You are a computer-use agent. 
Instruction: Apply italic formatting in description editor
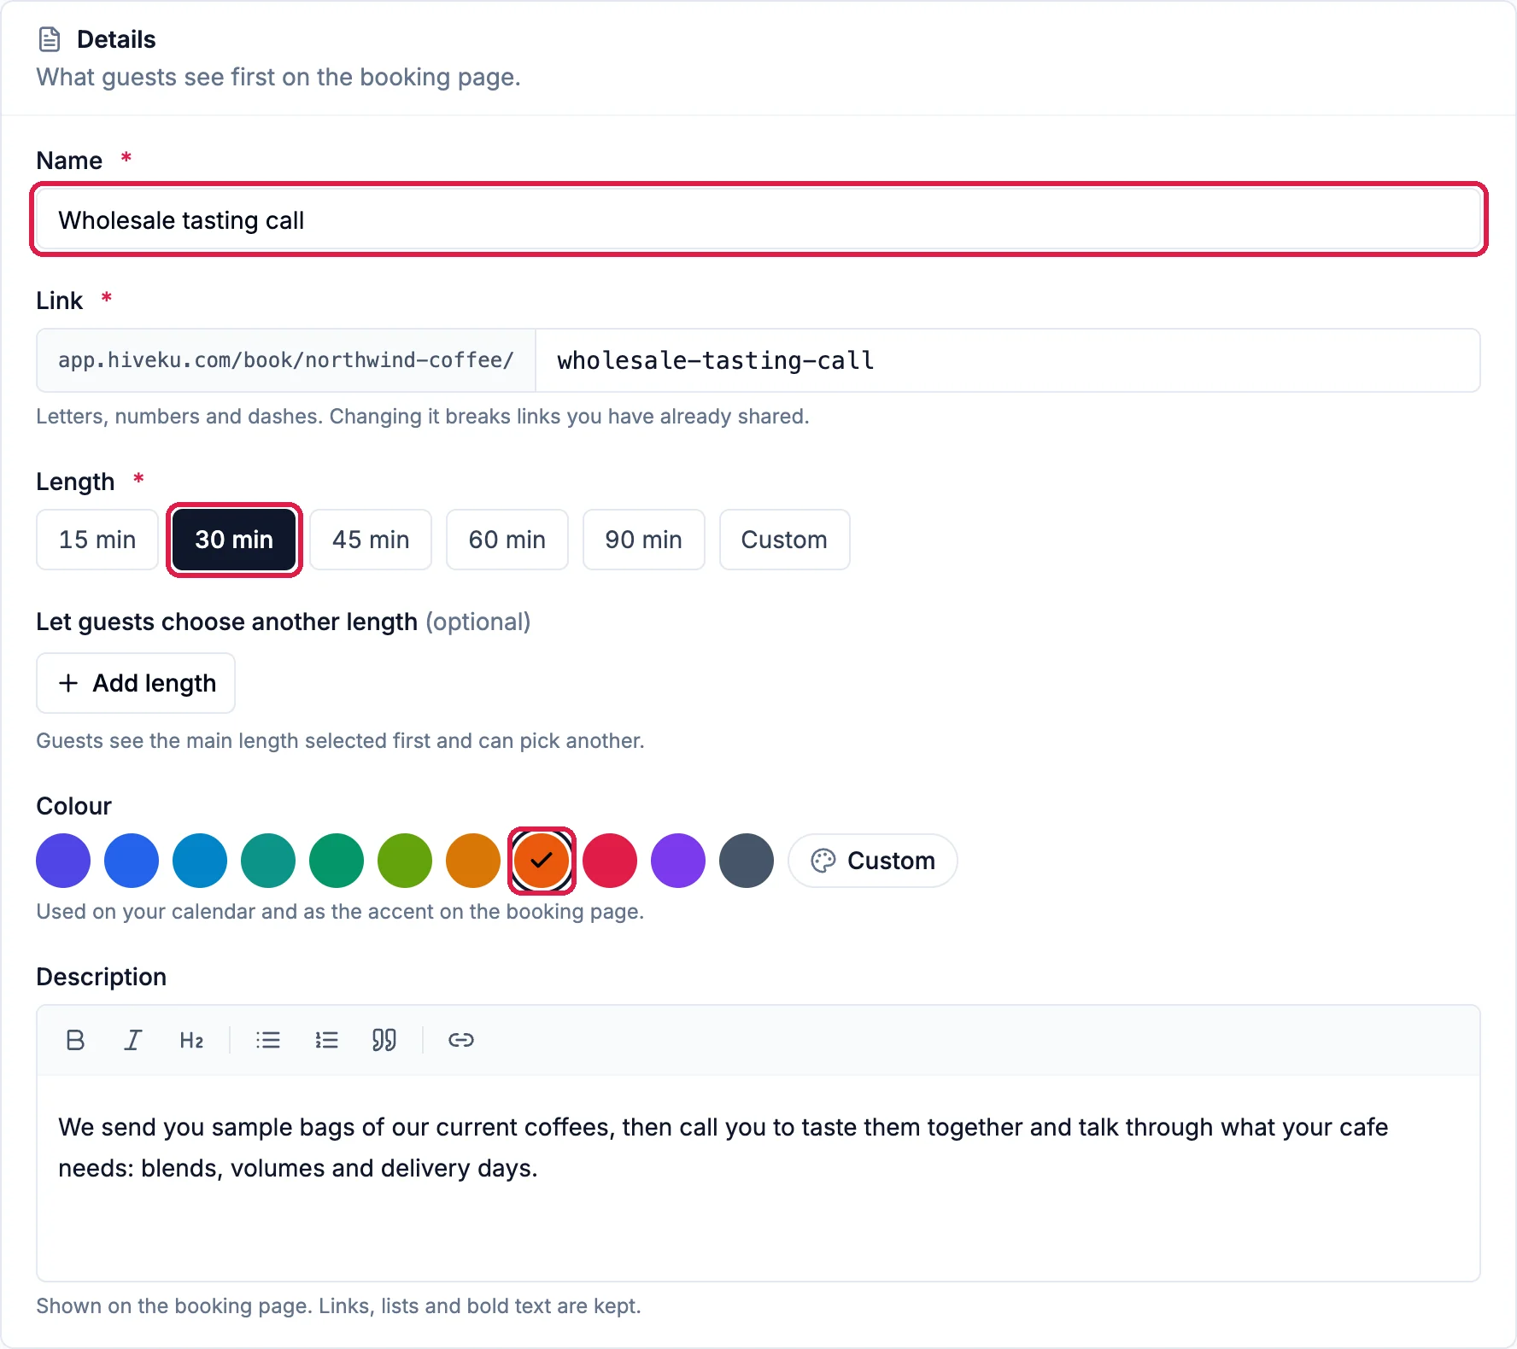(x=133, y=1040)
